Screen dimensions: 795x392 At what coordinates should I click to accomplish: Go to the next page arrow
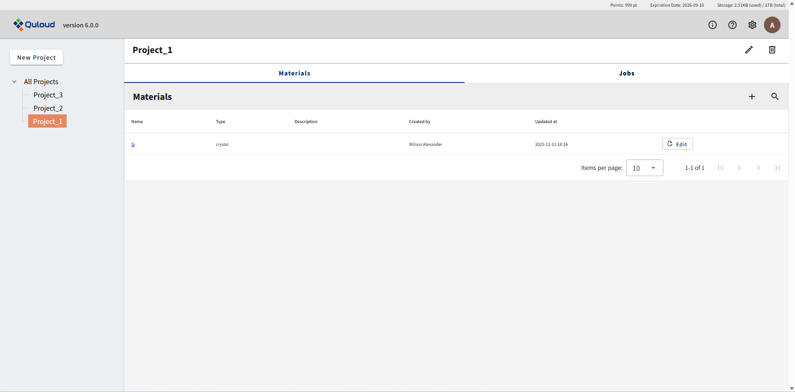click(758, 168)
